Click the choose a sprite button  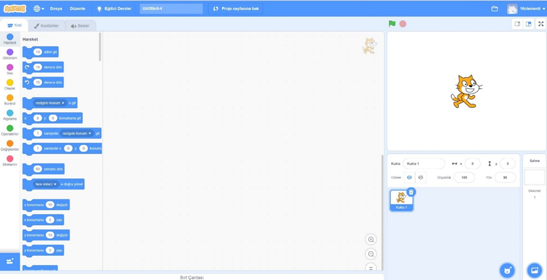(507, 270)
